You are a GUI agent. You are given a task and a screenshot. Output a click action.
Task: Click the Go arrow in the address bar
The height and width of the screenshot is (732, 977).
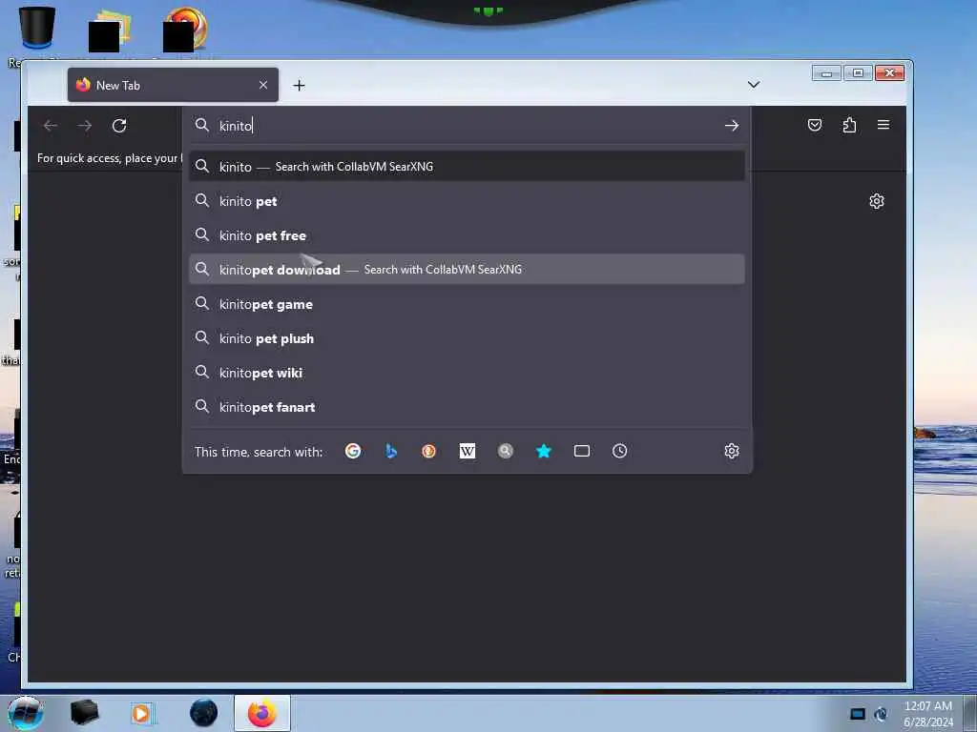(732, 126)
